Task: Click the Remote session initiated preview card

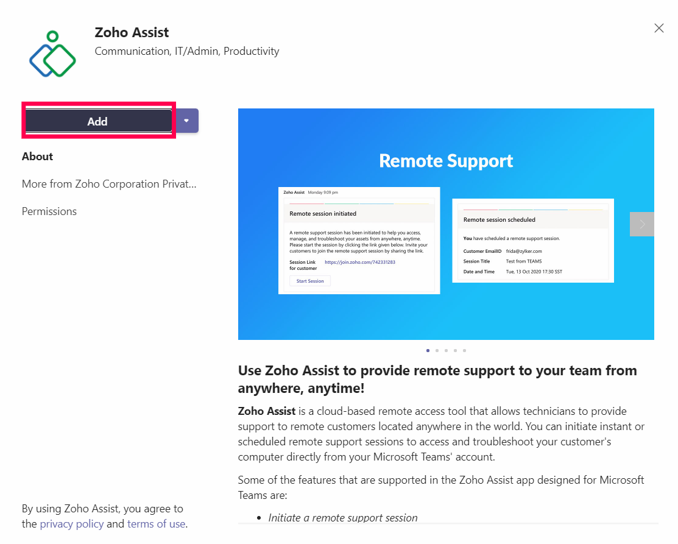Action: pos(359,240)
